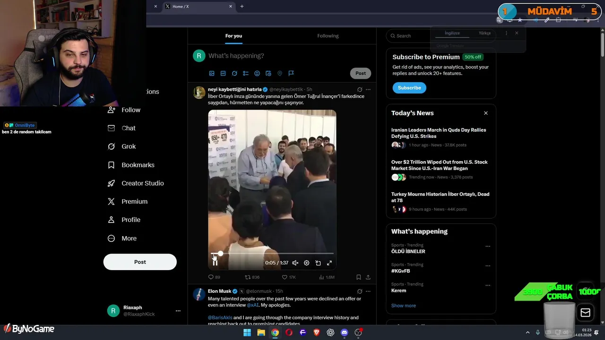
Task: Open the @BarisAkis mention link
Action: coord(220,318)
